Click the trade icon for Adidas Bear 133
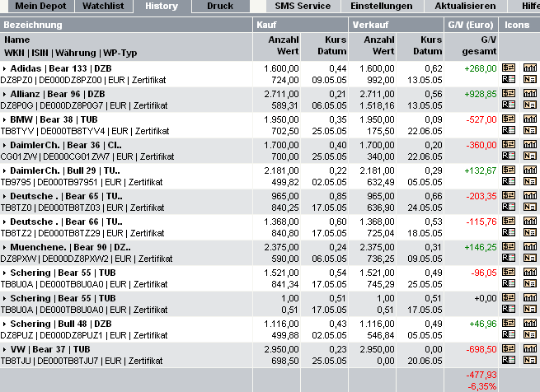Viewport: 540px width, 392px height. [509, 68]
